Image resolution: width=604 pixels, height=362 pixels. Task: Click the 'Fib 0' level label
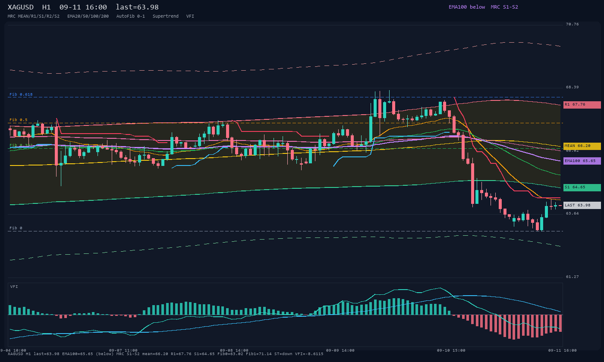pyautogui.click(x=16, y=228)
